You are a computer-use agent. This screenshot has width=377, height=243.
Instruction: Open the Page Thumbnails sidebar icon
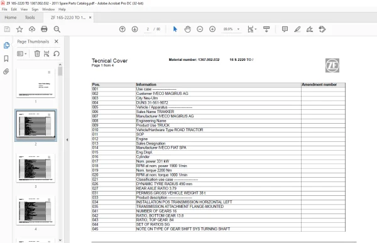tap(6, 45)
